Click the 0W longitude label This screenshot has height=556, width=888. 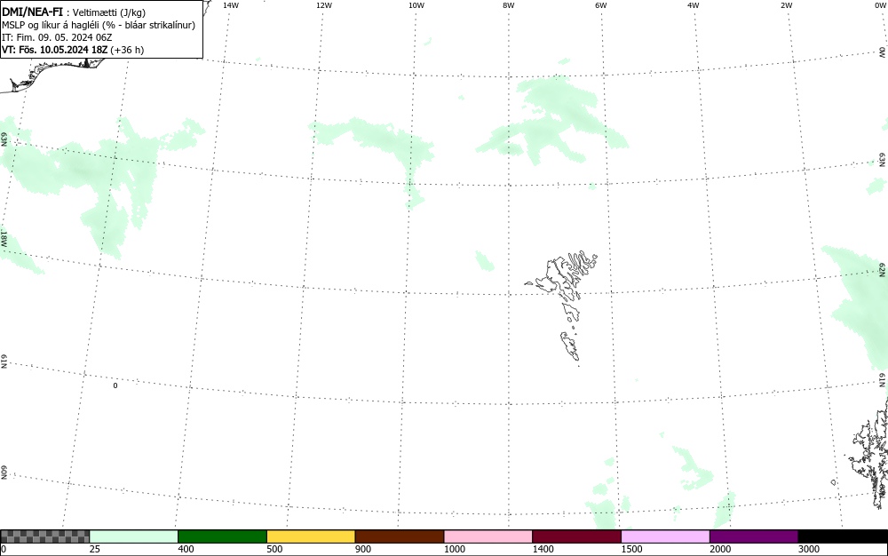tap(879, 5)
